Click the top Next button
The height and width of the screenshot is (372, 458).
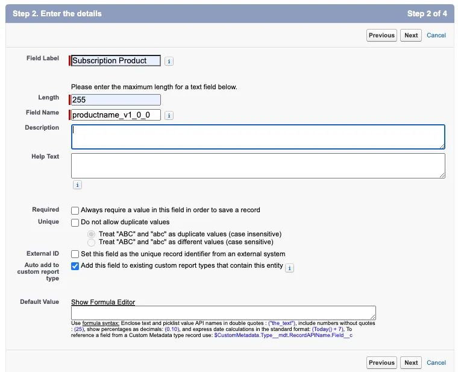[411, 36]
